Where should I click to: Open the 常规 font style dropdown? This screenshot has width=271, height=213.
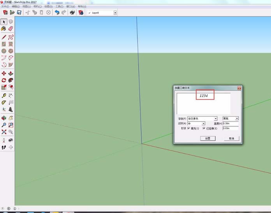237,119
